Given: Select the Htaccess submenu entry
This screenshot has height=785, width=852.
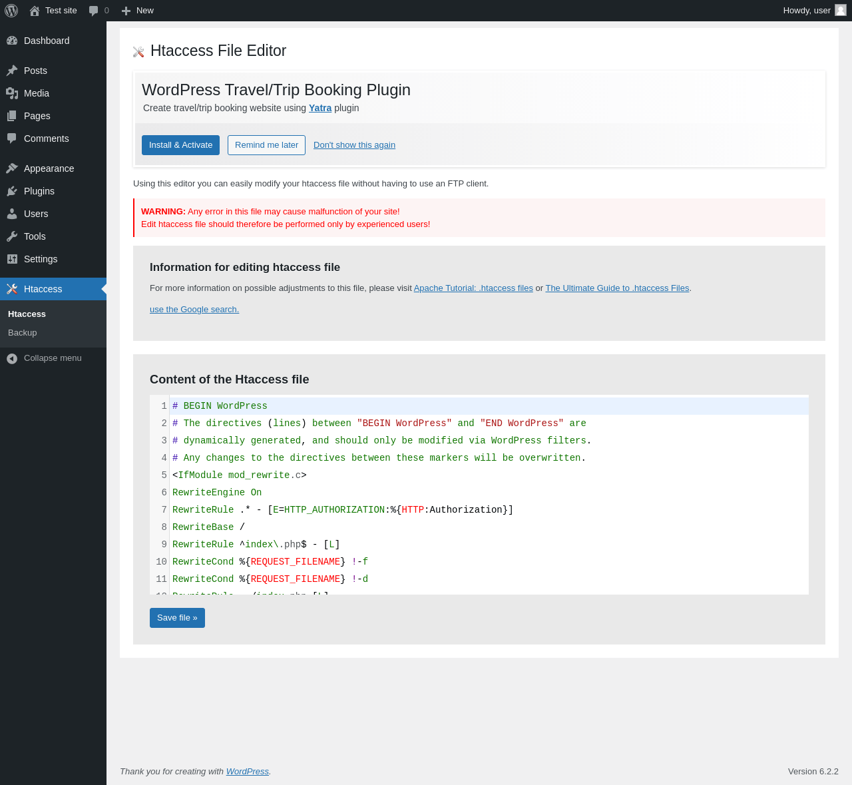Looking at the screenshot, I should (27, 314).
